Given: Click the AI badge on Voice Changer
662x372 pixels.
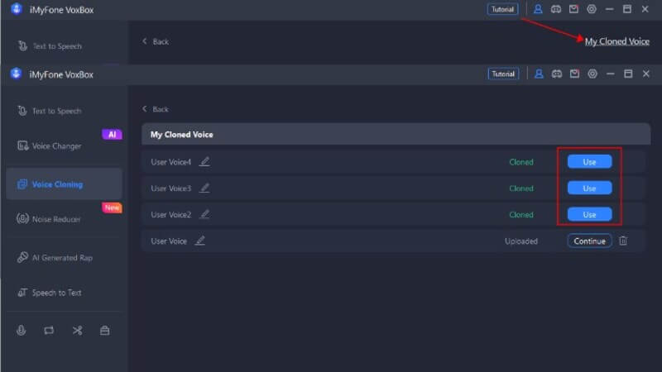Looking at the screenshot, I should (x=112, y=135).
